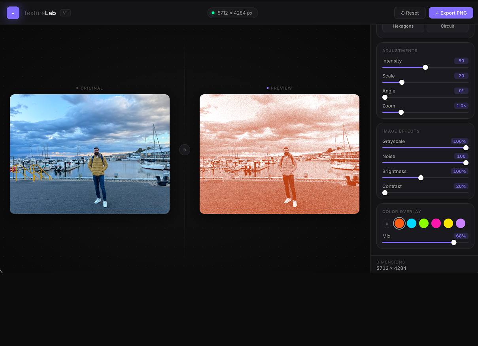Click the Mix slider handle
The image size is (478, 346).
[x=454, y=243]
